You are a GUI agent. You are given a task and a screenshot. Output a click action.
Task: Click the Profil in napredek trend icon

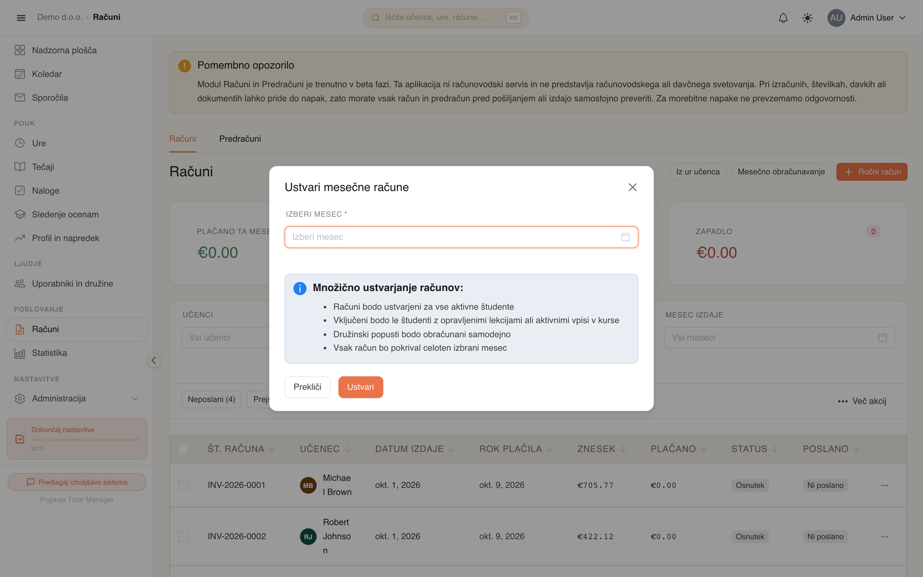point(20,238)
